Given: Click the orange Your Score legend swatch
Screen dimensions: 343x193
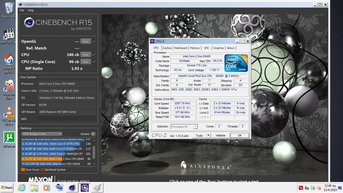Looking at the screenshot, I should tap(23, 170).
